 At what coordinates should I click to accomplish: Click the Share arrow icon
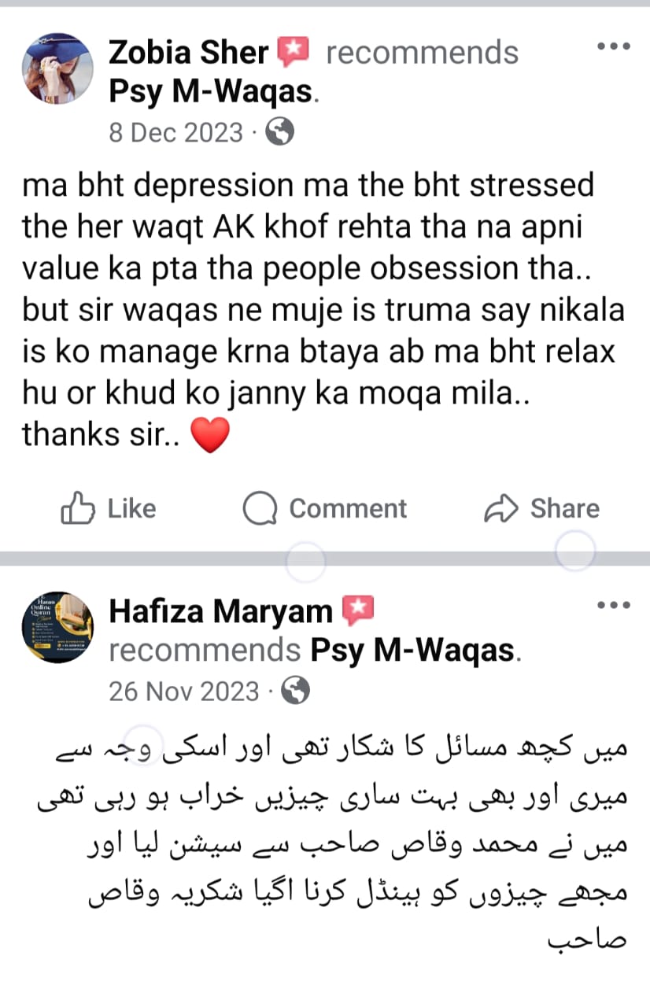(500, 509)
